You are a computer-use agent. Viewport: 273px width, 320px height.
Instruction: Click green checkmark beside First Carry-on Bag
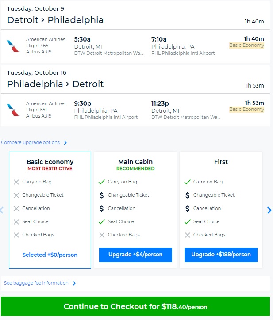coord(188,182)
